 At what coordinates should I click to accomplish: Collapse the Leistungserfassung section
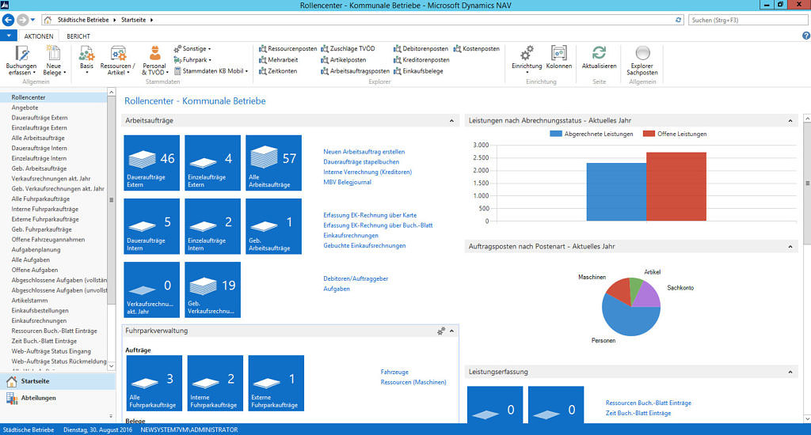pos(790,372)
